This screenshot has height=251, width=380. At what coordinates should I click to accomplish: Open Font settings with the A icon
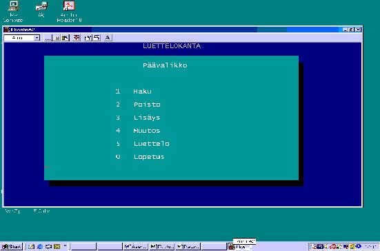(x=108, y=38)
